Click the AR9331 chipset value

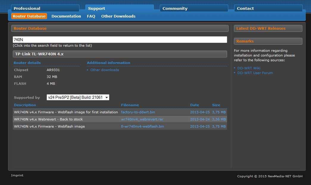tap(53, 70)
